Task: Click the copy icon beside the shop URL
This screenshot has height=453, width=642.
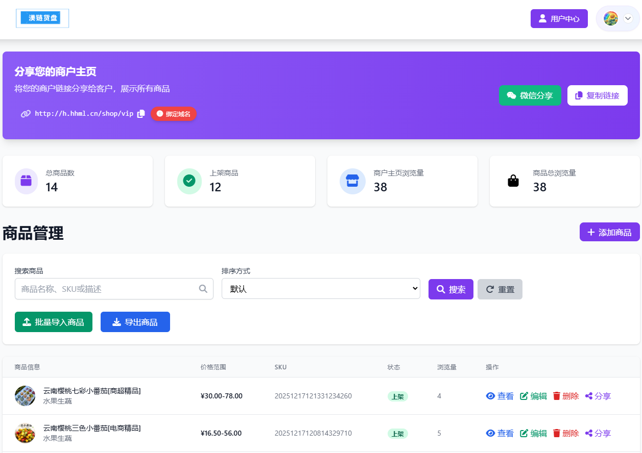Action: (x=141, y=114)
